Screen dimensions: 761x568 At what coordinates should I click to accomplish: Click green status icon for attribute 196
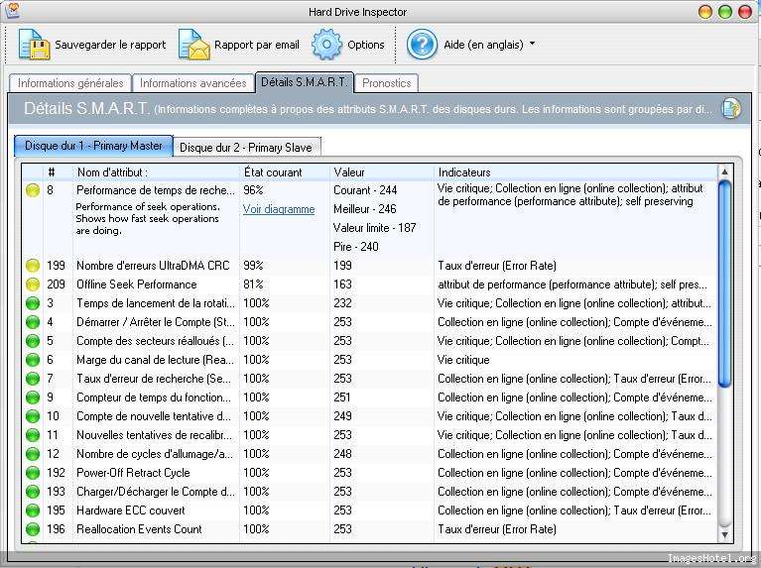click(x=33, y=529)
